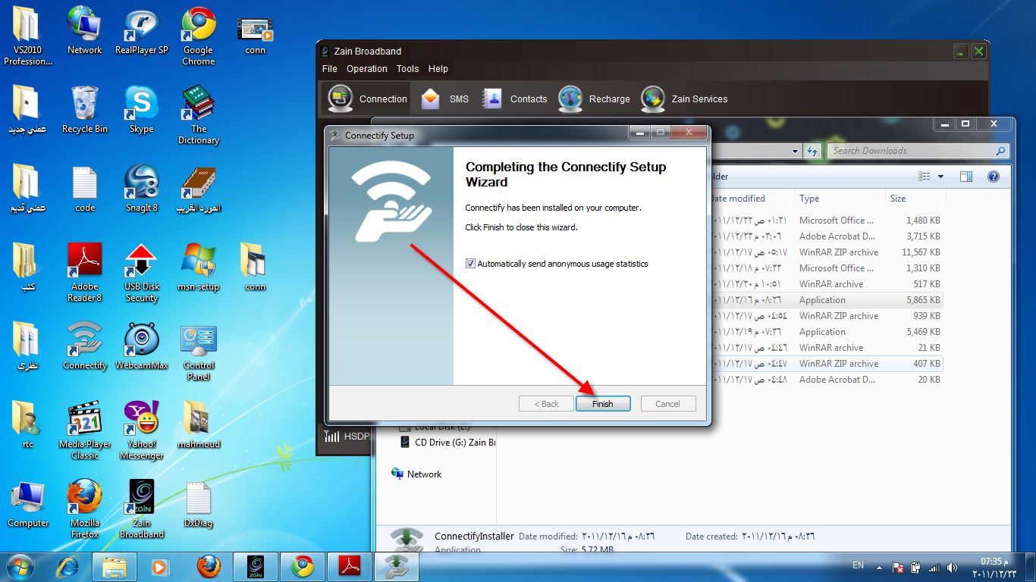The height and width of the screenshot is (582, 1036).
Task: Open WebcamMax desktop shortcut
Action: 141,346
